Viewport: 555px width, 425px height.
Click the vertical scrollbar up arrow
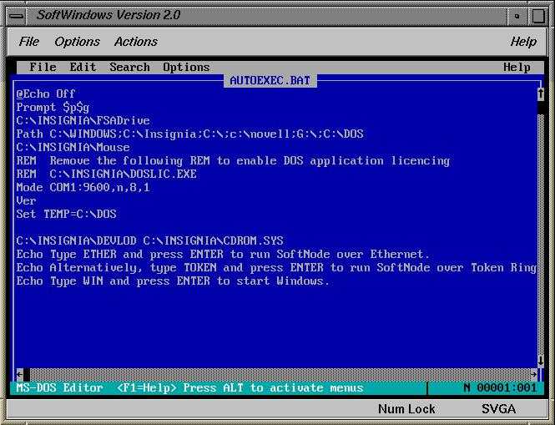coord(541,94)
